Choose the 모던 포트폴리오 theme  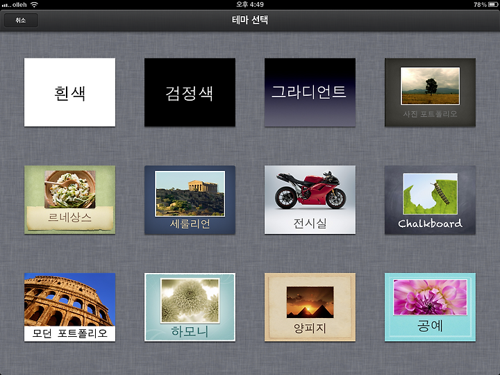69,307
